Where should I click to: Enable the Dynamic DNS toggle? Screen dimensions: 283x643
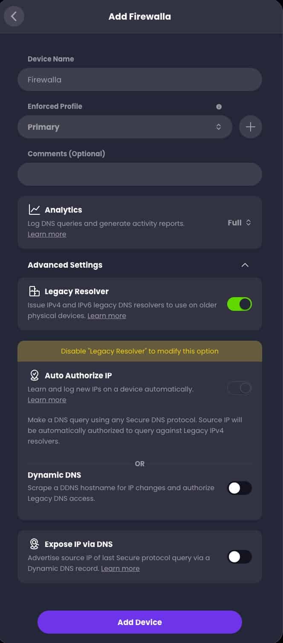click(x=240, y=488)
